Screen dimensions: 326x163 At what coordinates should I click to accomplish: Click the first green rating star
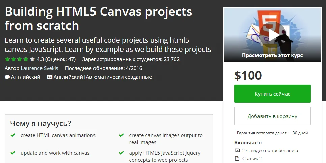click(7, 59)
